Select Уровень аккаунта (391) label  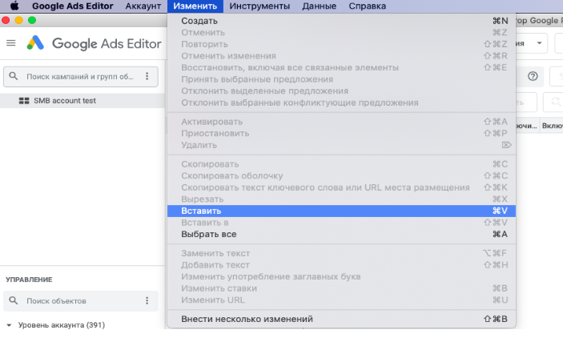62,325
